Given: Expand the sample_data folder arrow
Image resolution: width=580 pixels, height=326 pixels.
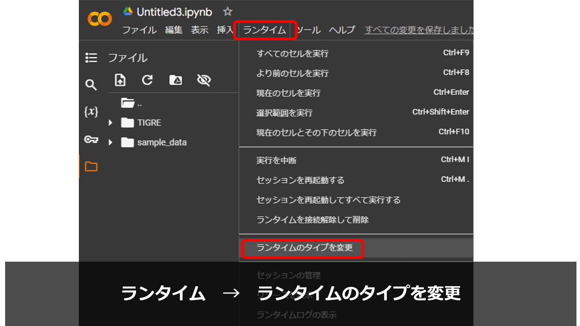Looking at the screenshot, I should 110,142.
